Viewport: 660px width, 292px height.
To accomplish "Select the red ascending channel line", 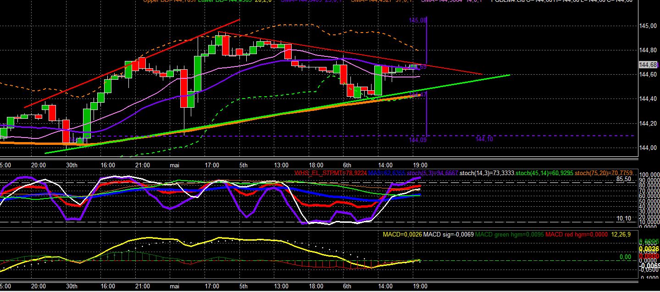I will 133,63.
